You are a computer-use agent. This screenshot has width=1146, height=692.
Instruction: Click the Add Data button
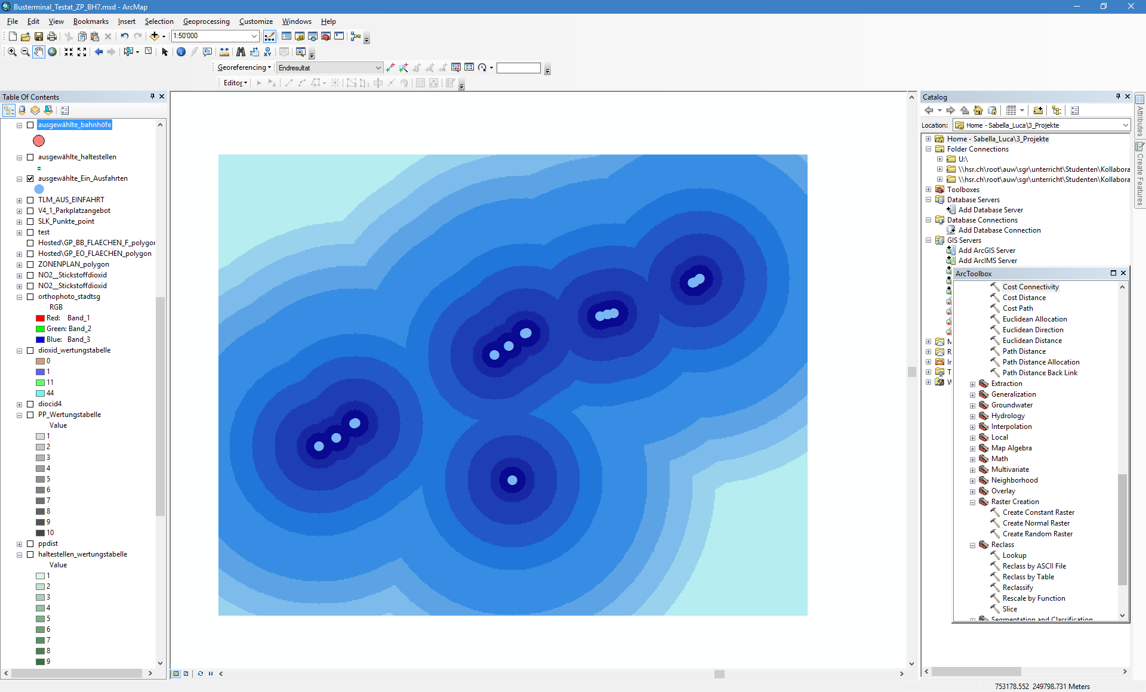(155, 36)
